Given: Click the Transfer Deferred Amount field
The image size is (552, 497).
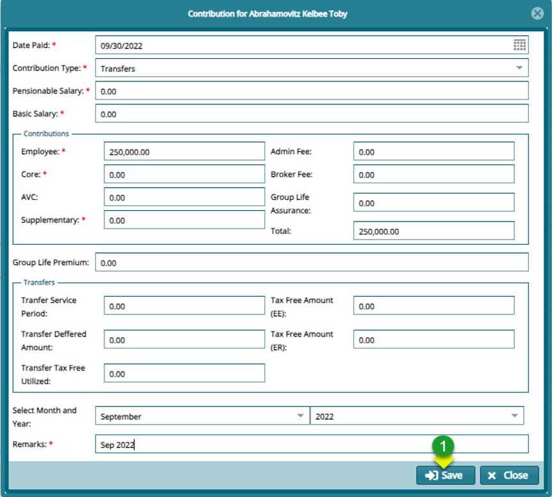Looking at the screenshot, I should click(184, 339).
